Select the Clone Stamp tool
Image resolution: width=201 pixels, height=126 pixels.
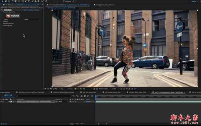point(36,1)
